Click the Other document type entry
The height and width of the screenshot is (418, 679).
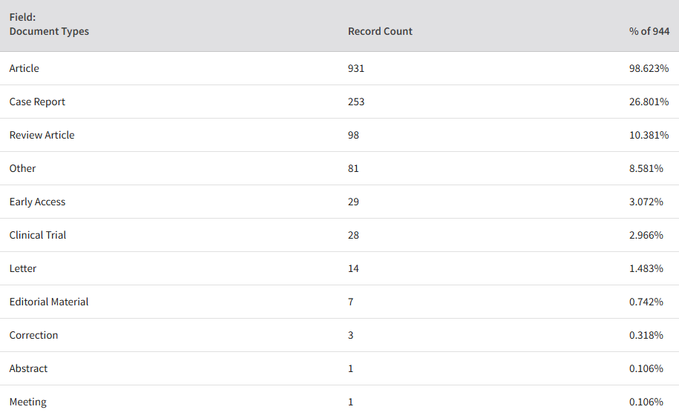coord(22,168)
